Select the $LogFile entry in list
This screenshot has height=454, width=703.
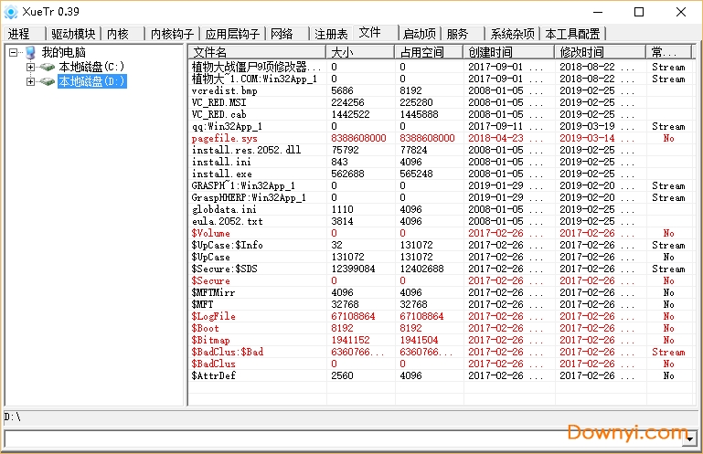tap(213, 316)
